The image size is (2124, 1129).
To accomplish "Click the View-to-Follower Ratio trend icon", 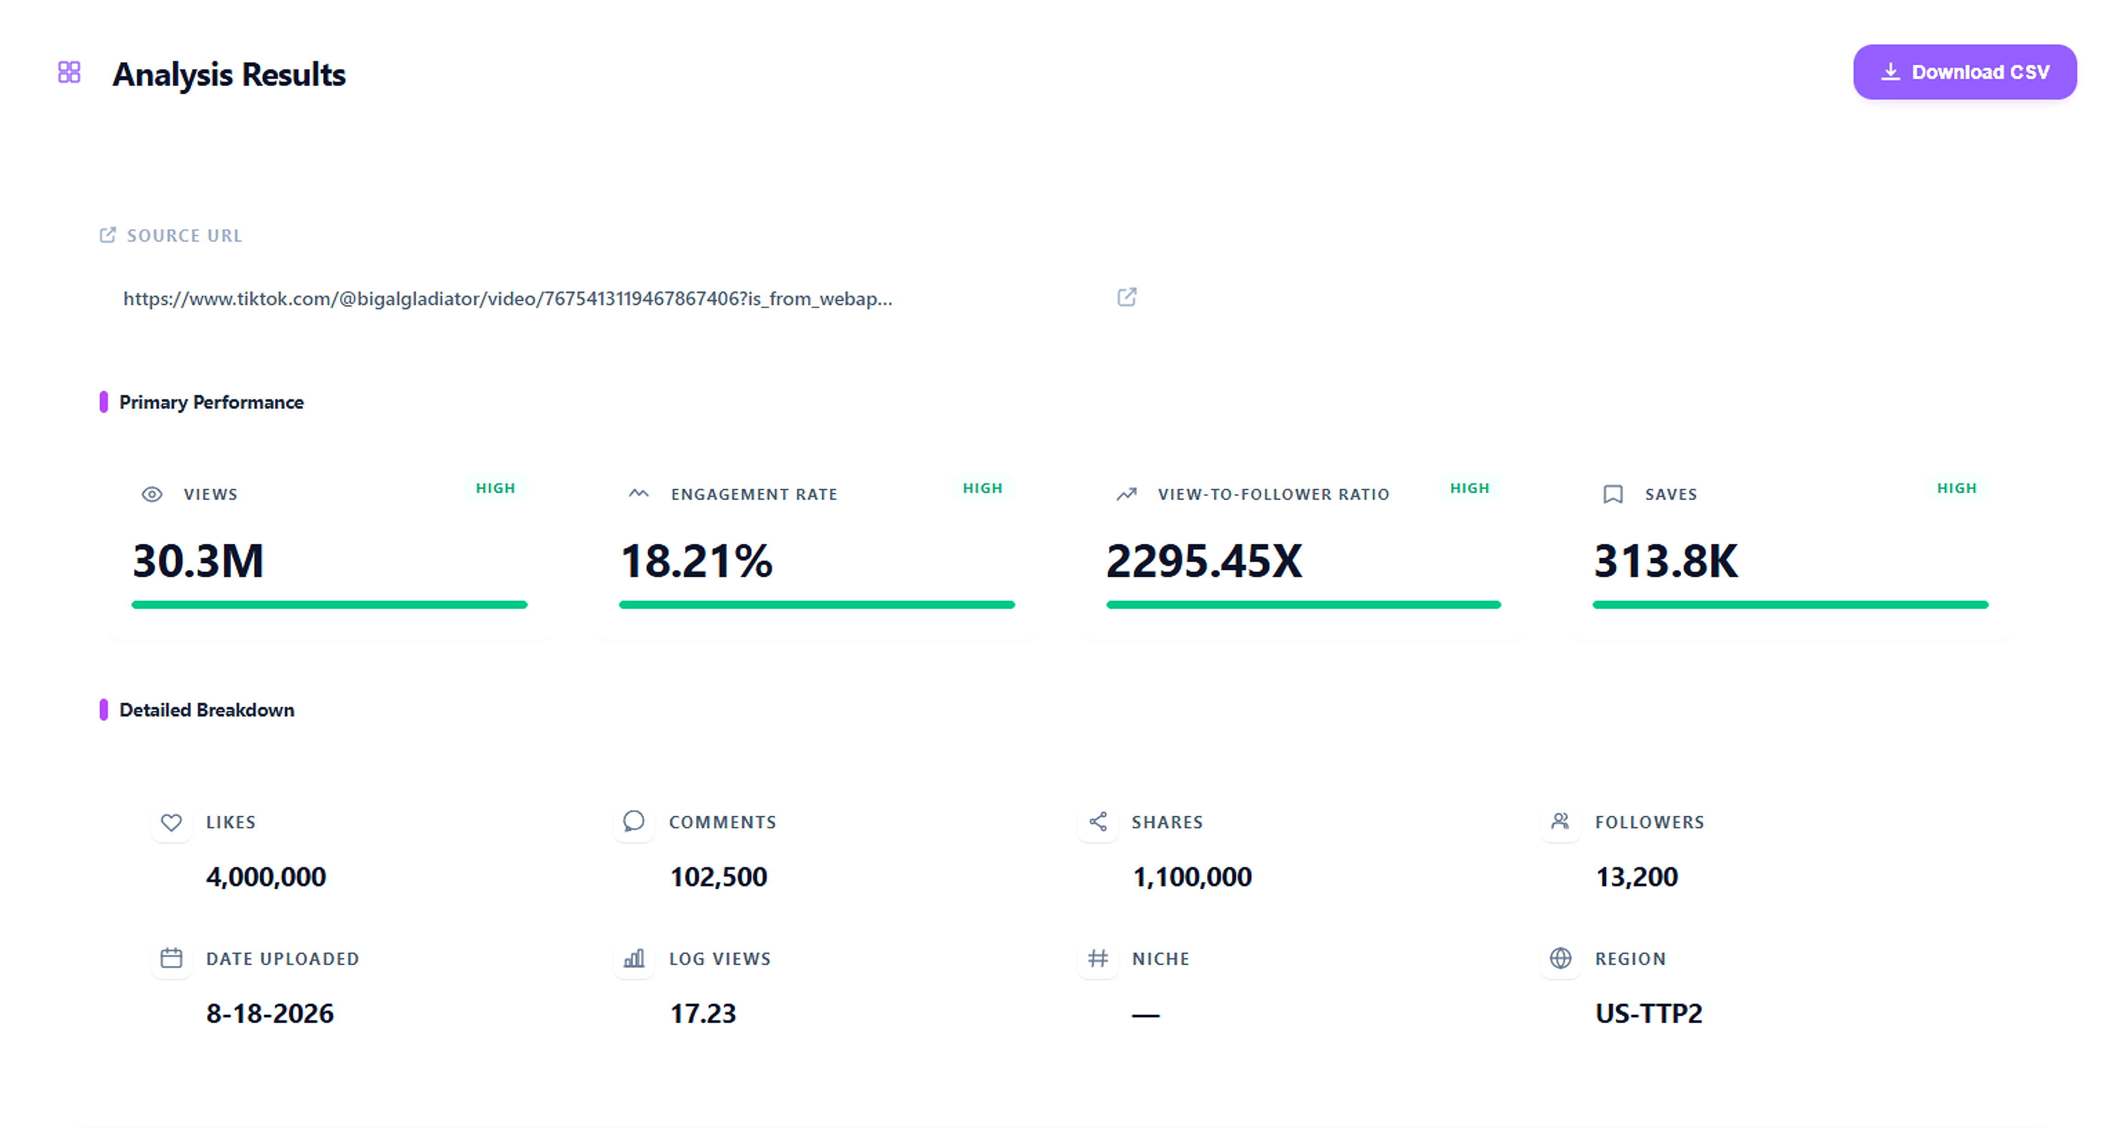I will 1126,495.
